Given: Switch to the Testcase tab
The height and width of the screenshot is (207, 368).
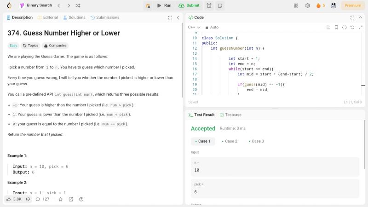Looking at the screenshot, I should (x=230, y=115).
